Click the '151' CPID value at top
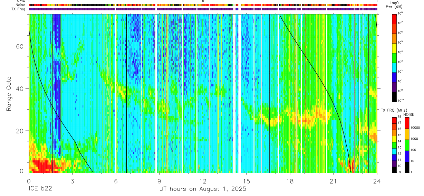 pos(203,1)
